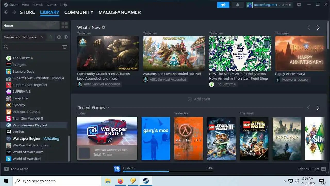Open the Friends menu
This screenshot has height=186, width=330.
tap(38, 5)
